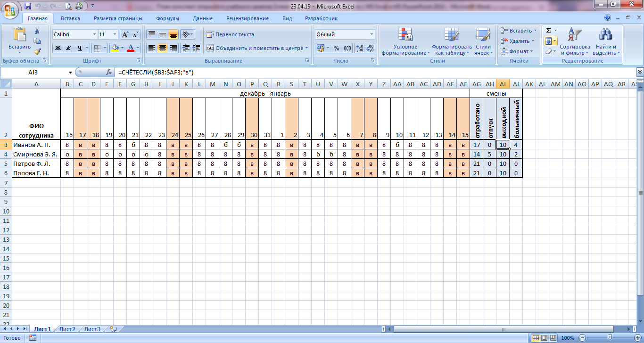644x343 pixels.
Task: Switch to the Данные tab
Action: click(202, 18)
